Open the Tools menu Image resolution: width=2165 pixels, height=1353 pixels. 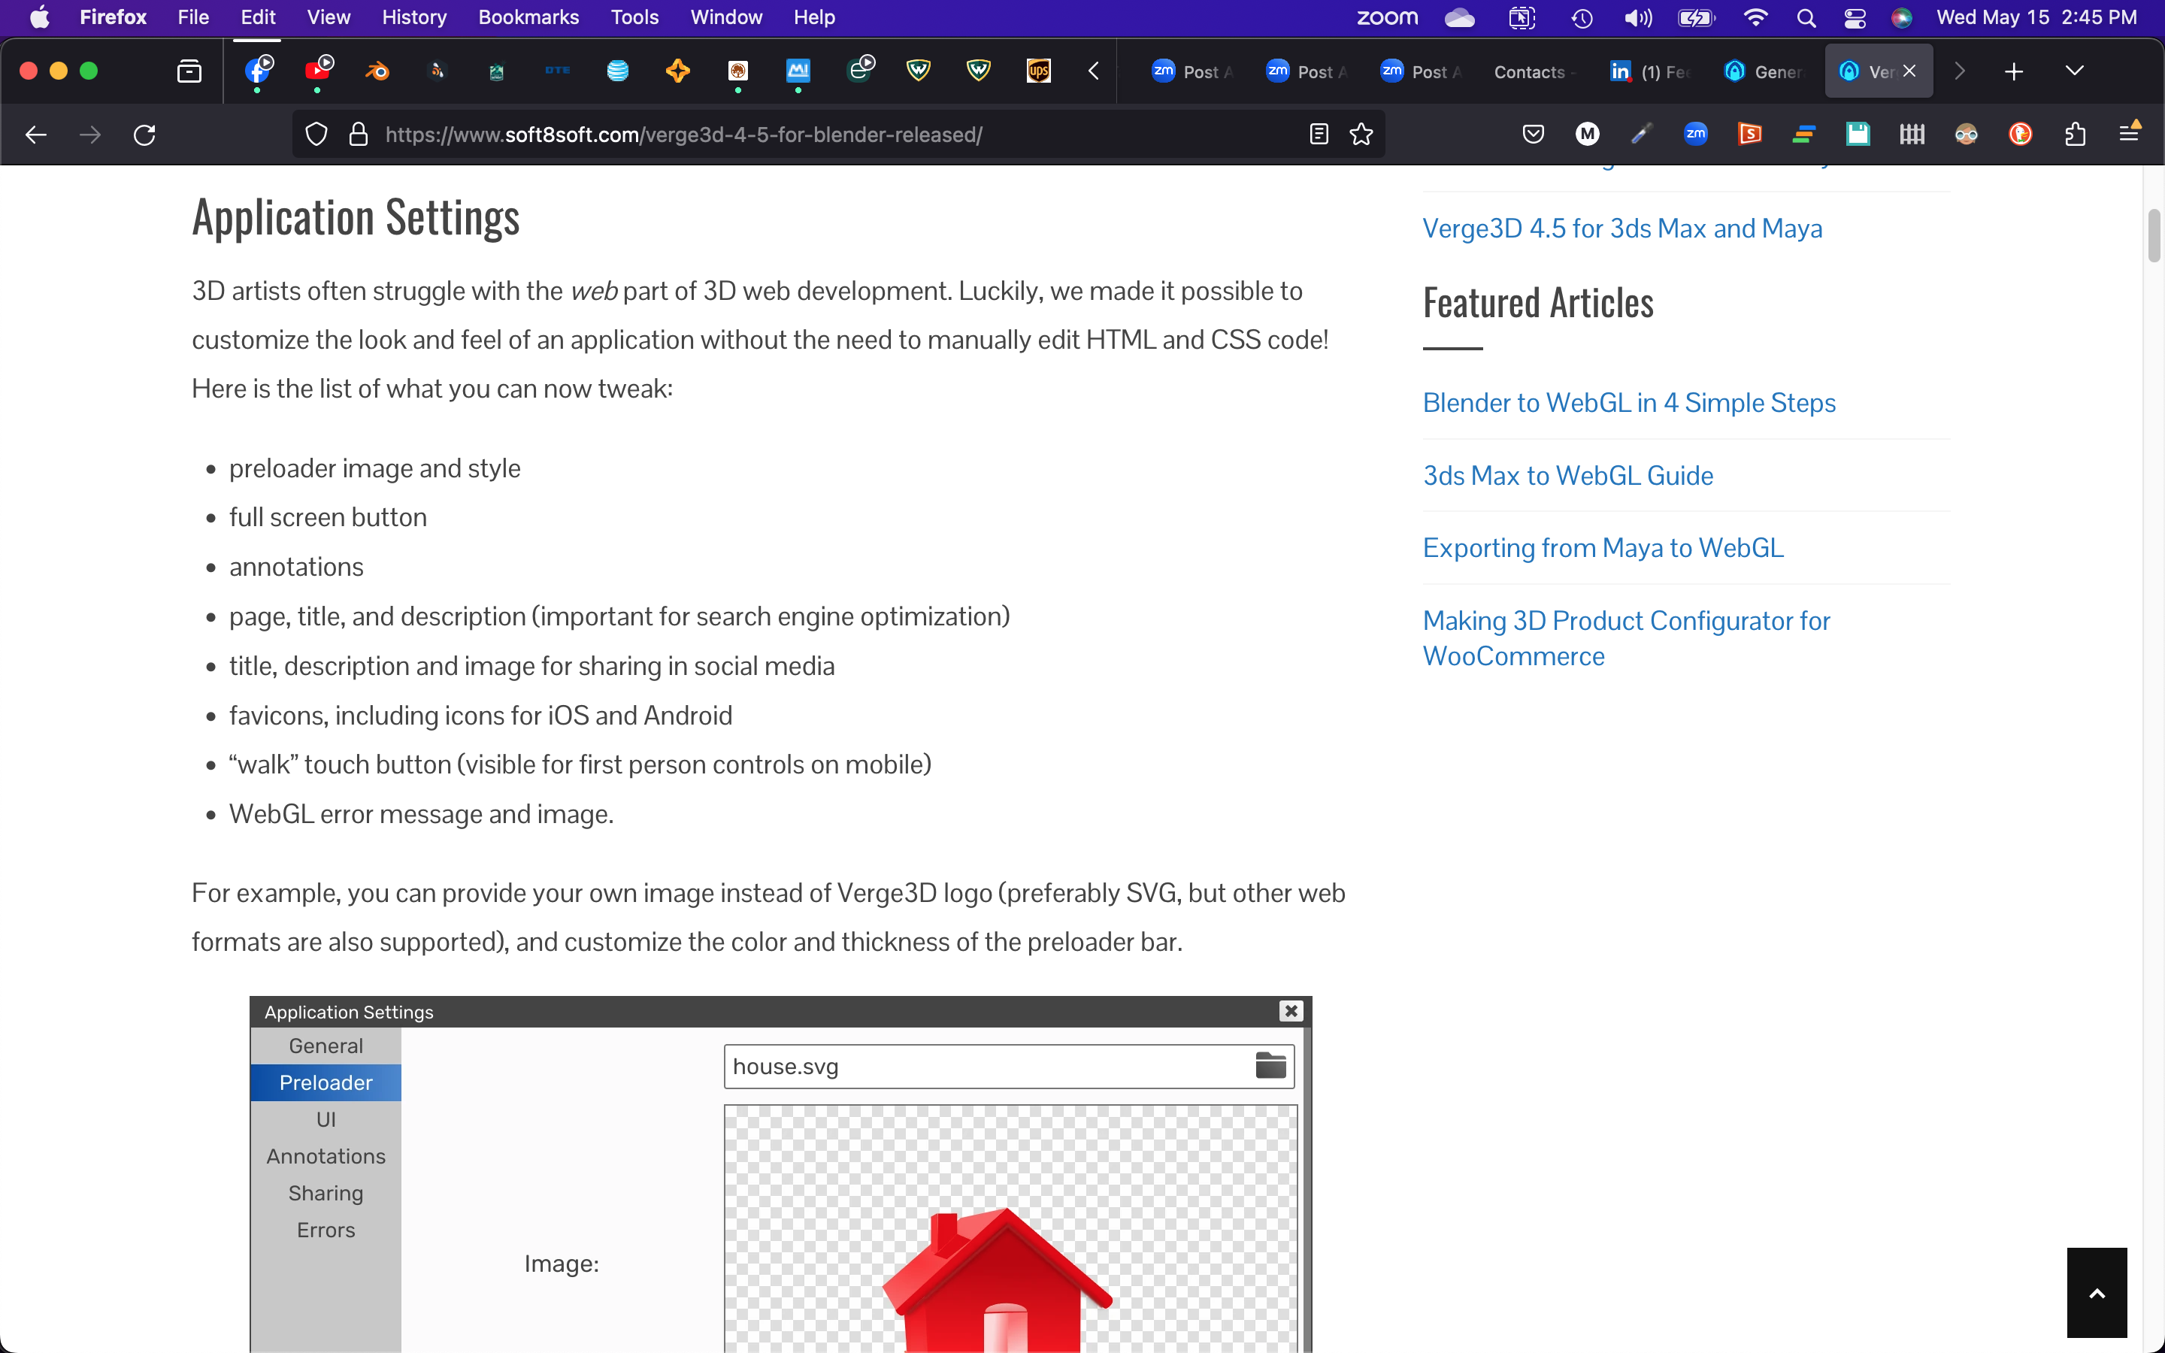pos(634,17)
